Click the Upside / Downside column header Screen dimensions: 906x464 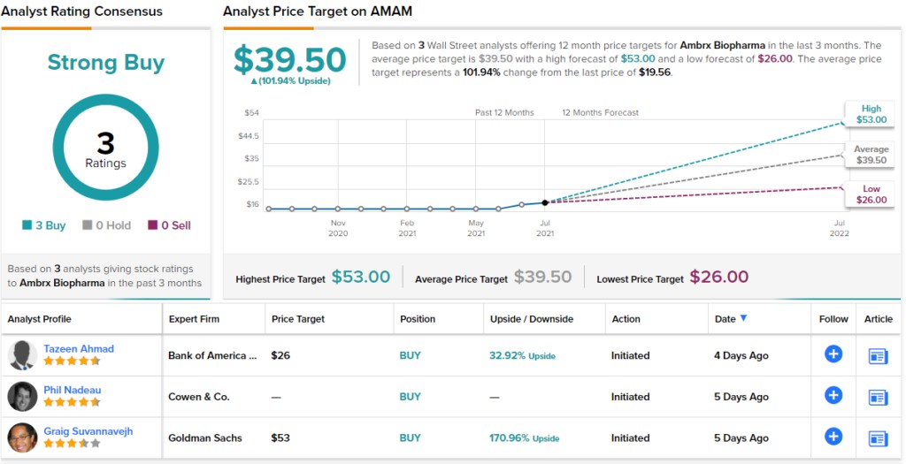[531, 319]
